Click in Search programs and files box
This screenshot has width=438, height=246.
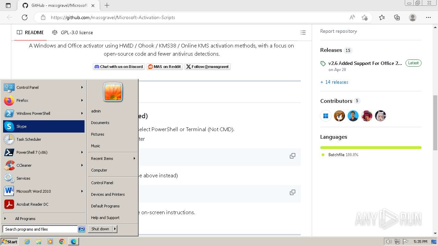point(40,229)
